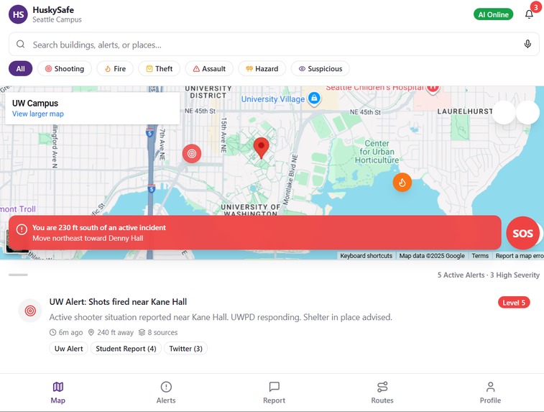The height and width of the screenshot is (412, 544).
Task: Switch to the Alerts tab
Action: click(166, 393)
